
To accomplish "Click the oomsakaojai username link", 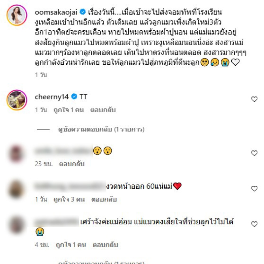I will pos(56,12).
